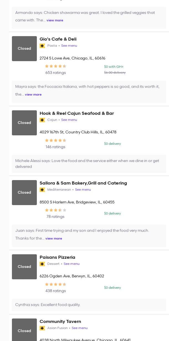Open See menu for Community Tavern

tap(80, 328)
